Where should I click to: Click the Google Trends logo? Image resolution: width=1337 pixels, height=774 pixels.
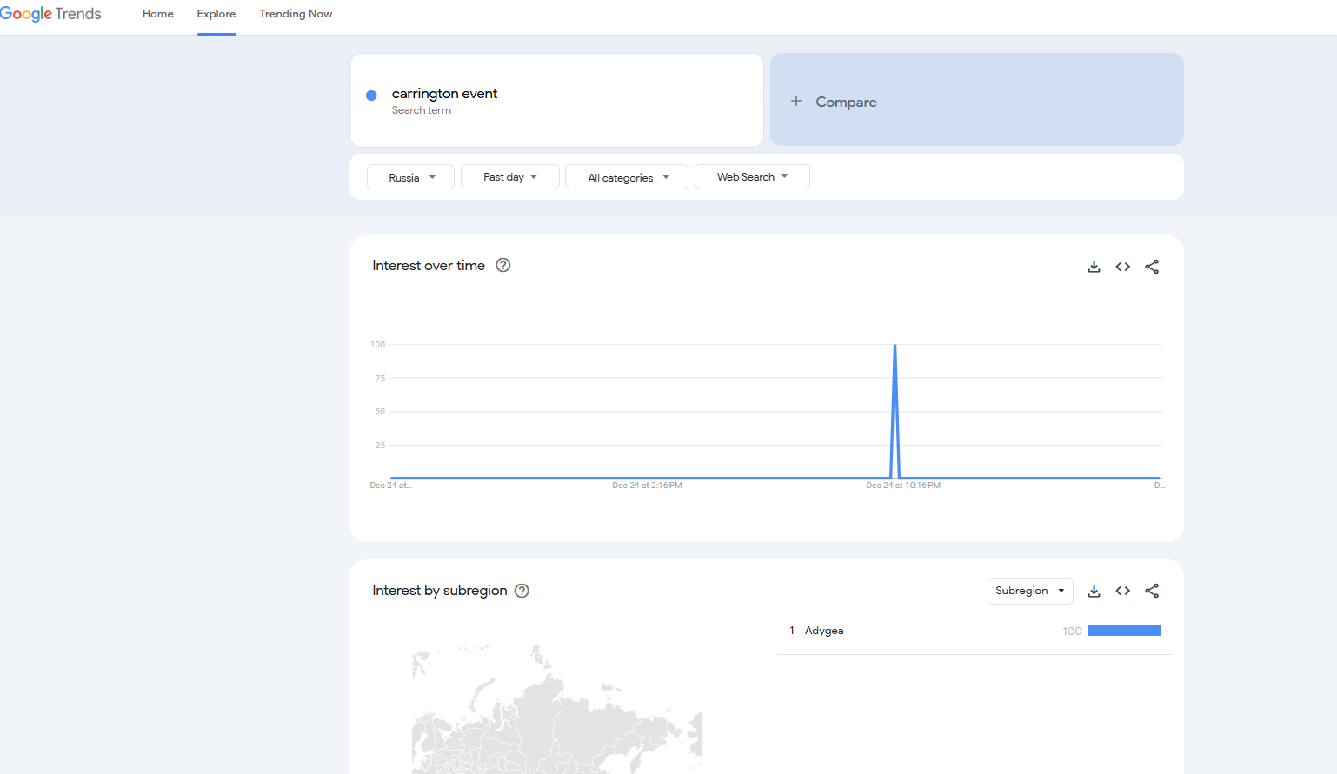pyautogui.click(x=50, y=14)
